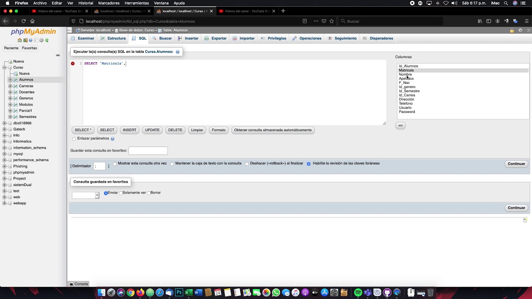Enable Mostrar esta consulta otra vez
Image resolution: width=532 pixels, height=299 pixels.
click(115, 164)
